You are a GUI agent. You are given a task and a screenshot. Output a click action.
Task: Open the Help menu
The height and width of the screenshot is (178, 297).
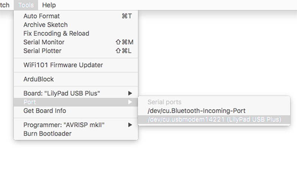tap(49, 5)
